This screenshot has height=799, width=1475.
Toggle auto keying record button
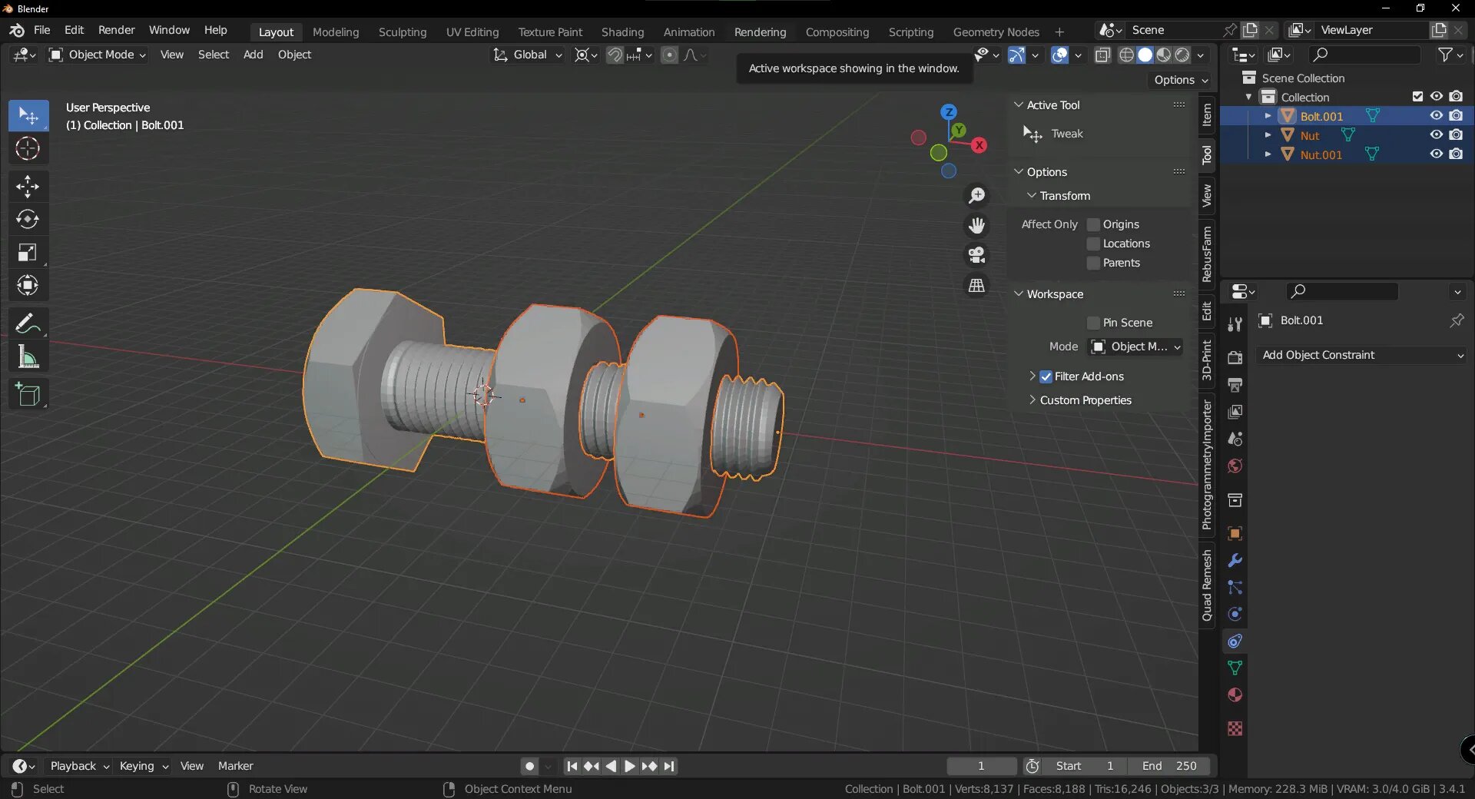coord(529,766)
